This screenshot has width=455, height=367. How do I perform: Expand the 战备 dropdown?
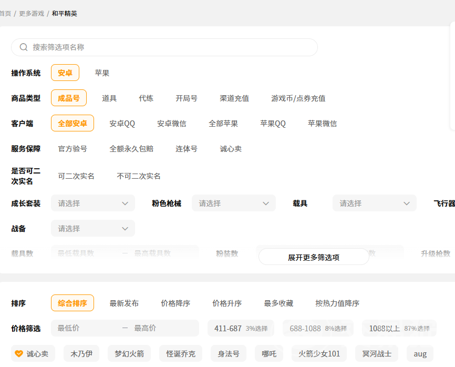[x=93, y=229]
